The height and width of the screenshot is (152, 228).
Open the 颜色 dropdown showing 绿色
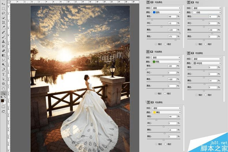166,62
